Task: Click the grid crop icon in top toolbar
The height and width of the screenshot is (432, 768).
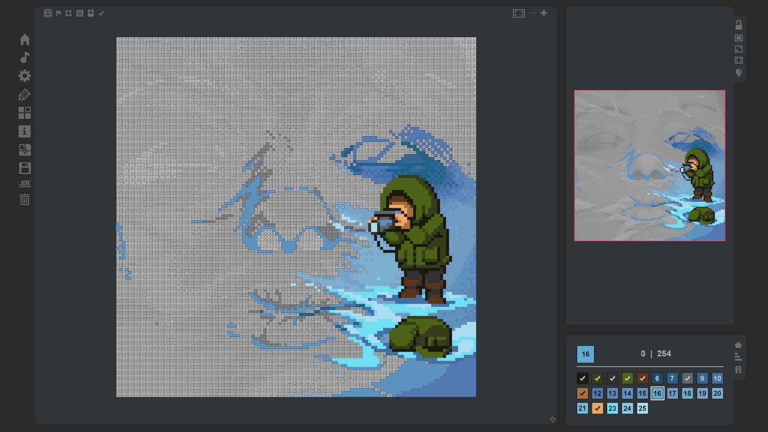Action: pyautogui.click(x=68, y=13)
